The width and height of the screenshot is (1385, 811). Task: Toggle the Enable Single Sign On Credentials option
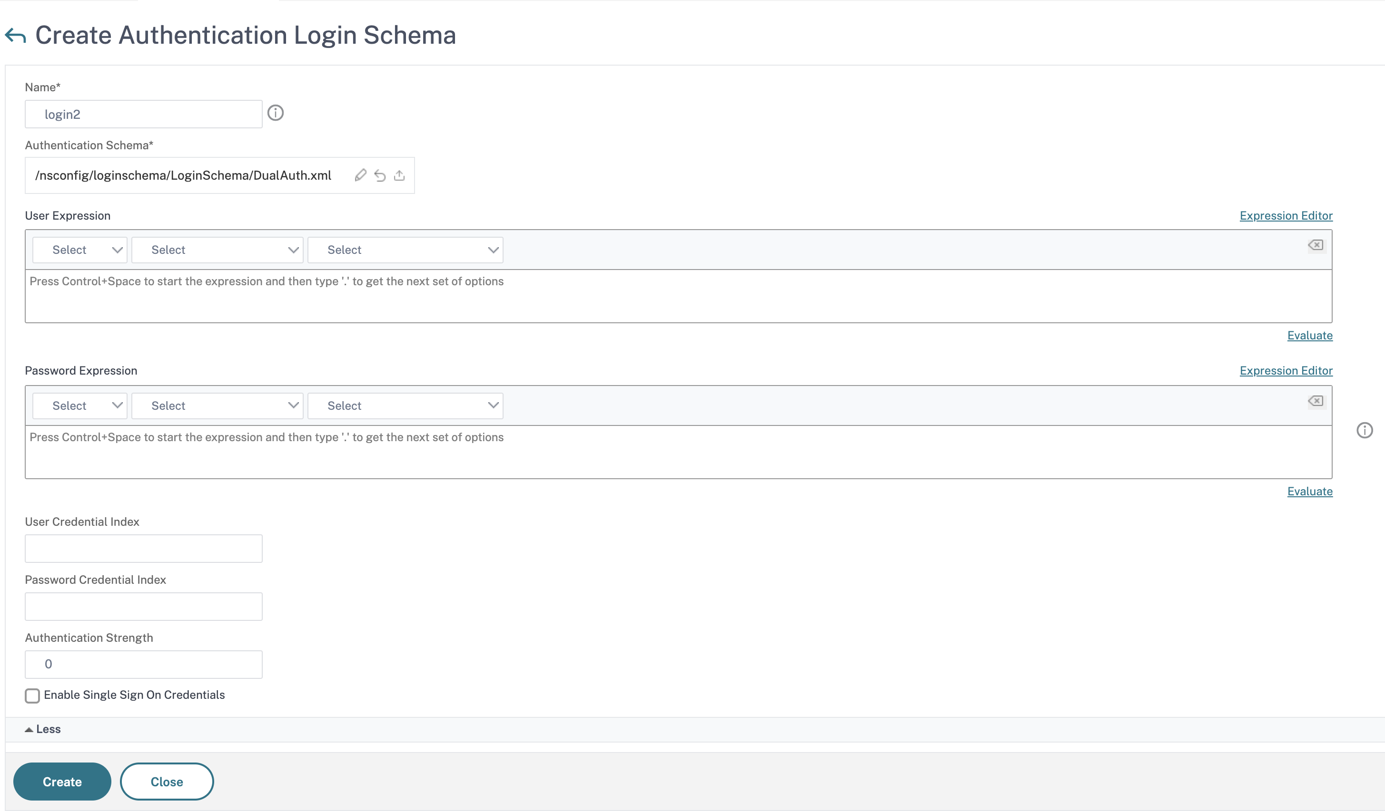pyautogui.click(x=32, y=695)
